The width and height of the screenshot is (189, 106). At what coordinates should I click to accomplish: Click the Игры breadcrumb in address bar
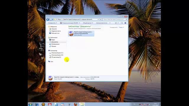[x=59, y=19]
